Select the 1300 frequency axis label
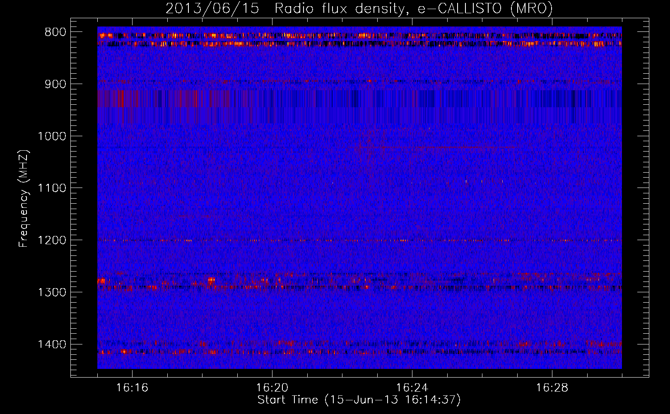 pyautogui.click(x=52, y=292)
